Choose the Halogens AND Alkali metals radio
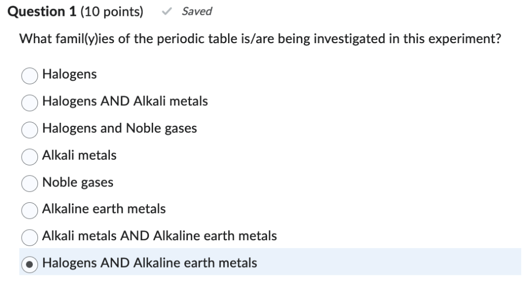The image size is (528, 285). (30, 102)
